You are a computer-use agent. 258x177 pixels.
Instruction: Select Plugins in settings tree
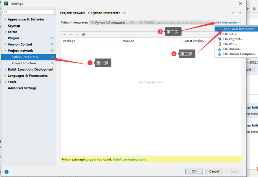(x=13, y=38)
